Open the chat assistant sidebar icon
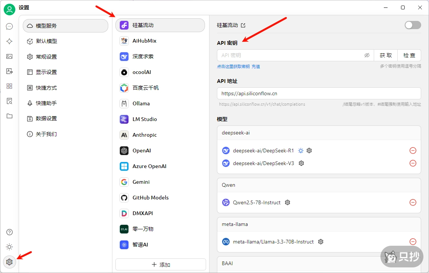Viewport: 429px width, 273px height. pyautogui.click(x=9, y=27)
